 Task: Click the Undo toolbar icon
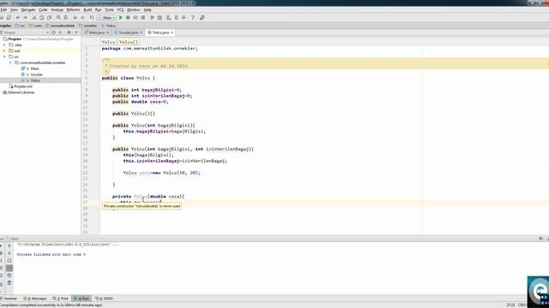pos(18,17)
